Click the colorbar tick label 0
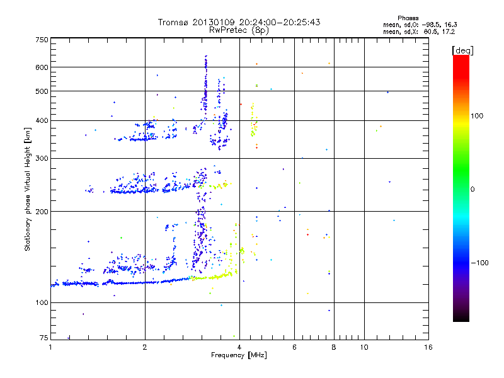This screenshot has width=504, height=378. (x=472, y=190)
